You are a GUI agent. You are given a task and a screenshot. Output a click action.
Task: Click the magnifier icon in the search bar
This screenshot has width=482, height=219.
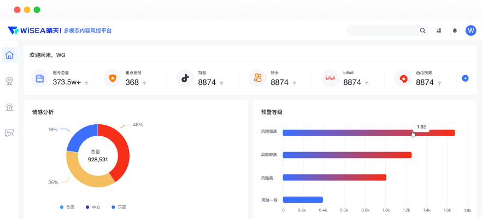[422, 31]
